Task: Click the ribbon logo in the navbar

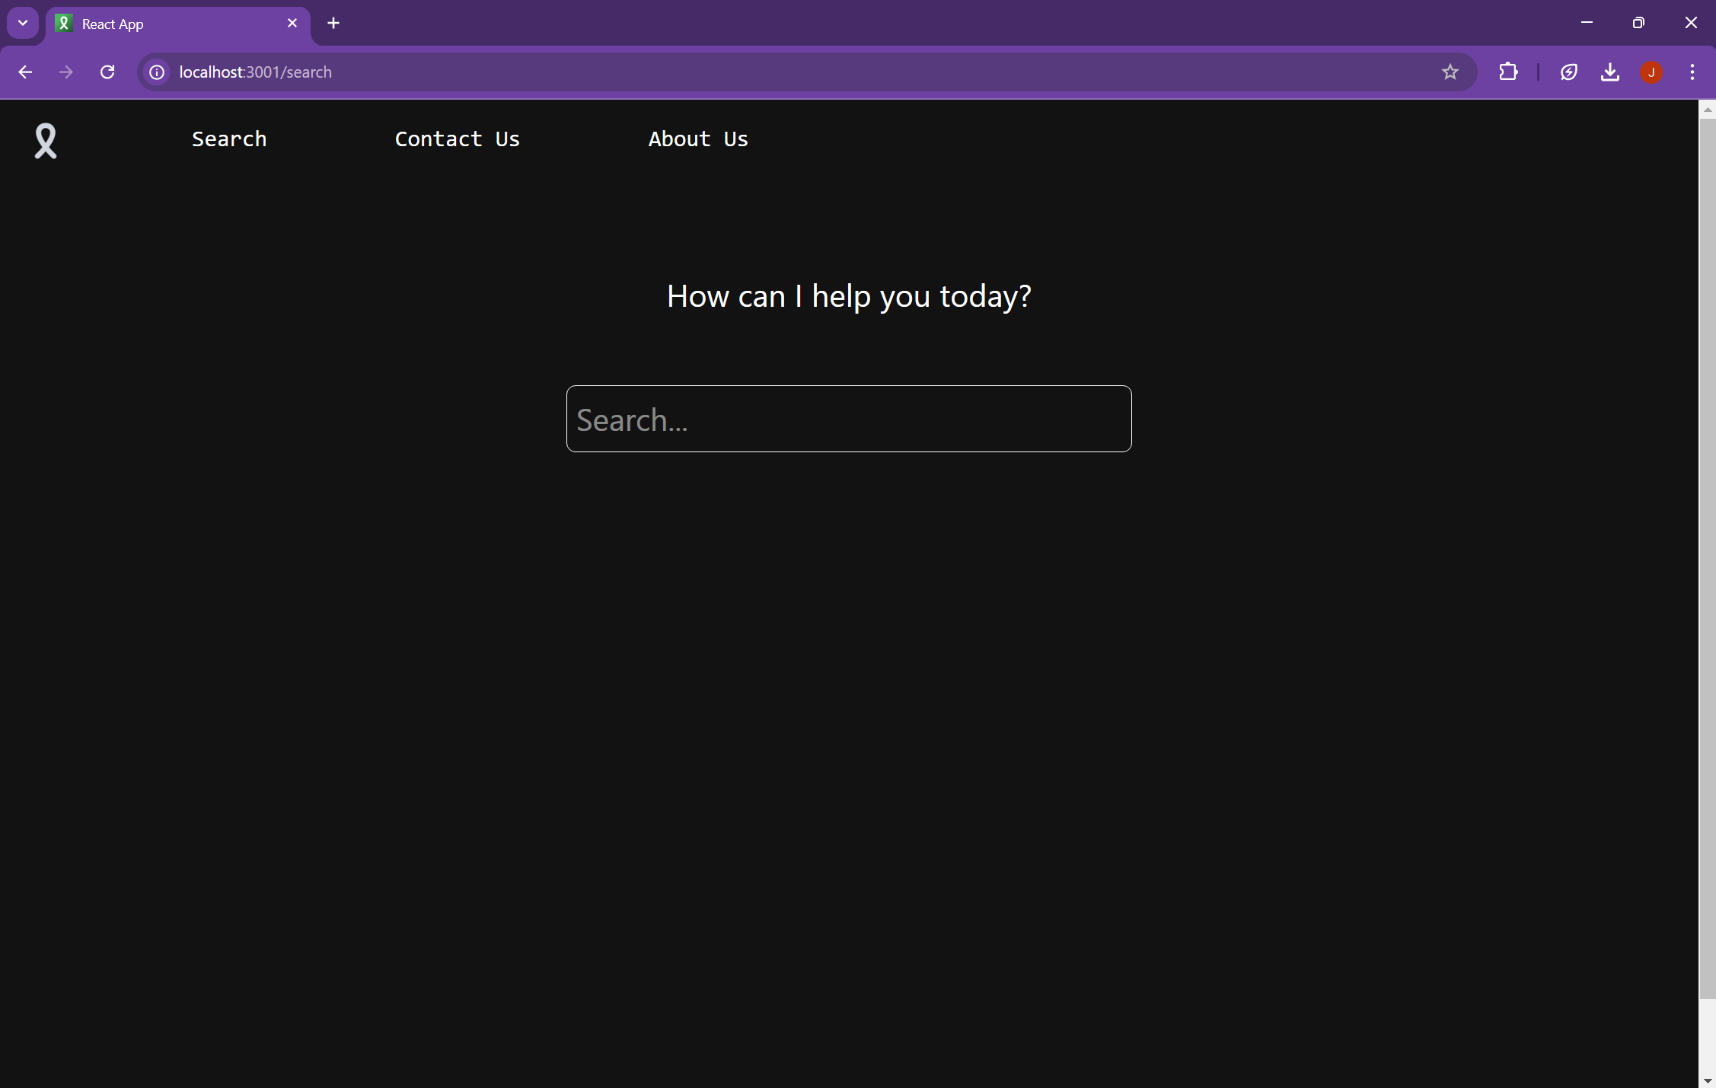Action: [x=46, y=141]
